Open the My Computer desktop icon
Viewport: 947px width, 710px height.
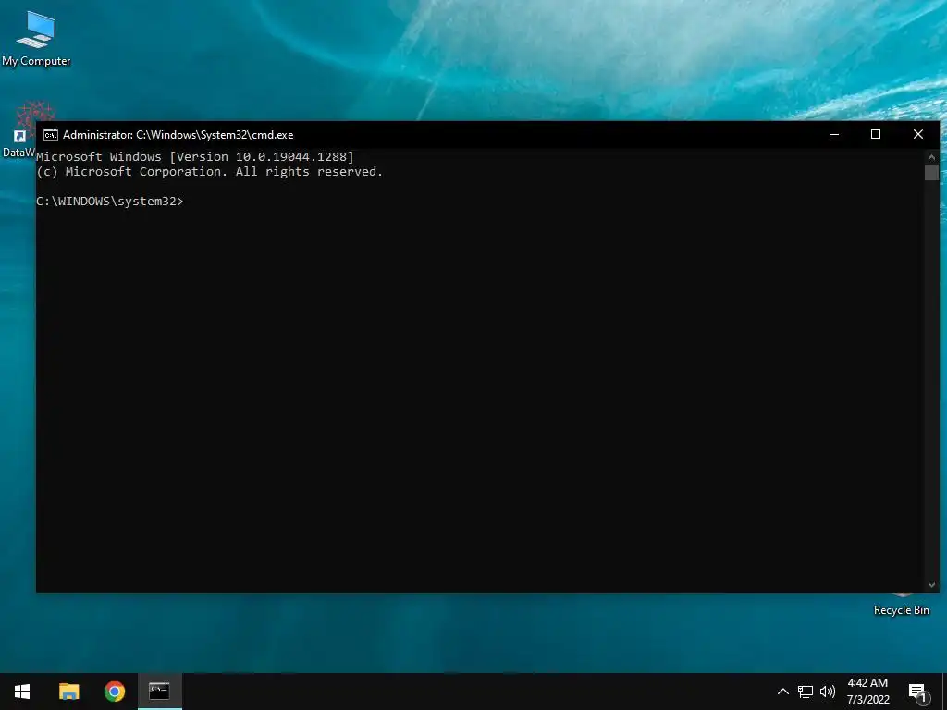(x=36, y=38)
